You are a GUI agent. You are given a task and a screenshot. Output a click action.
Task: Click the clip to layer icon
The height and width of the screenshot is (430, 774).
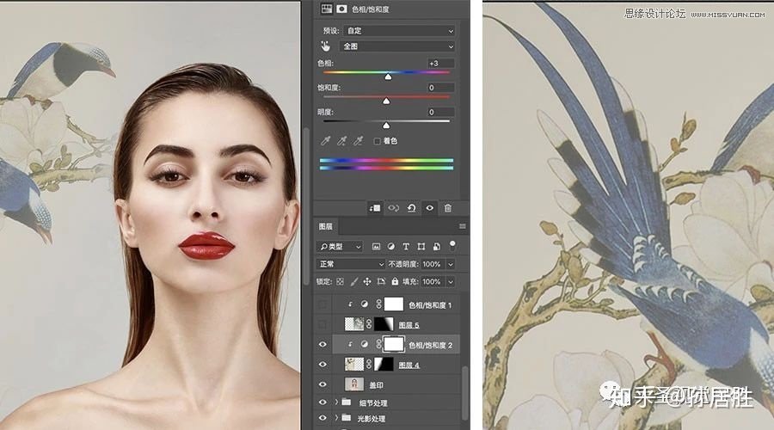point(375,208)
